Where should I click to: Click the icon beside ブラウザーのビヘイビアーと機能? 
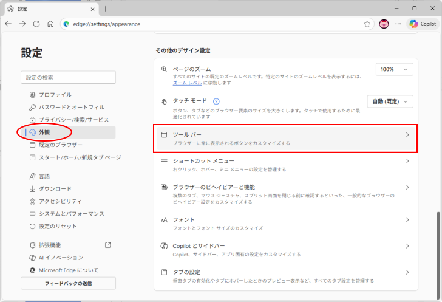[164, 187]
